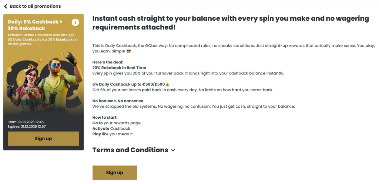Click Sign up inside the gold promo card

coord(44,139)
